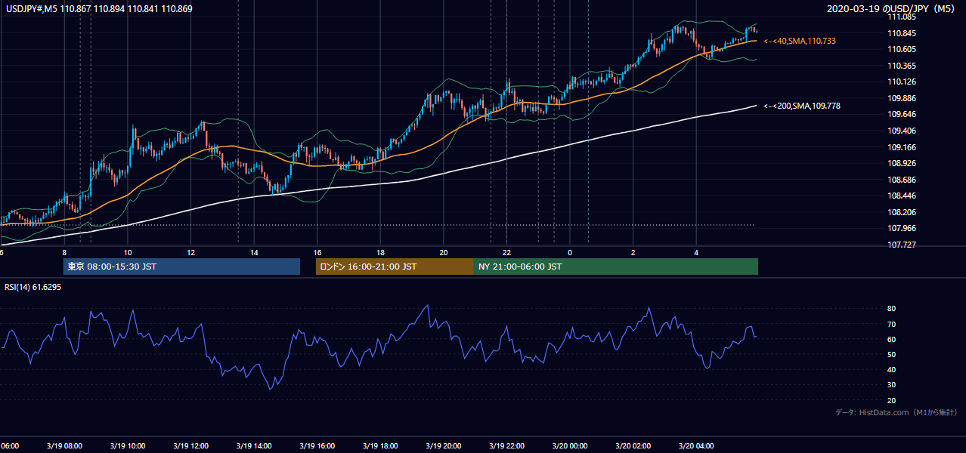Viewport: 966px width, 453px height.
Task: Click the <-<200,SMA,109.778 label
Action: 802,106
